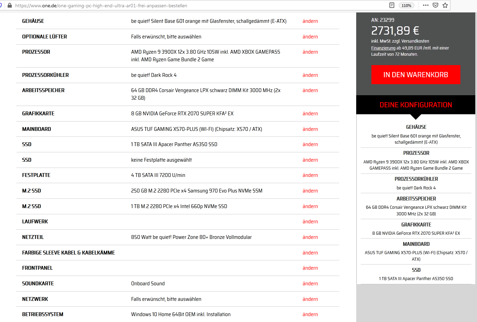
Task: Click the 'DEINE KONFIGURATION' header
Action: (x=416, y=105)
